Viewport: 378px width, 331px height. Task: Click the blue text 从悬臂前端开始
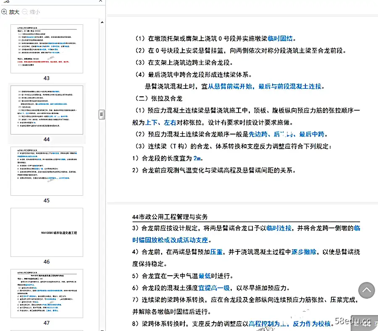click(230, 86)
